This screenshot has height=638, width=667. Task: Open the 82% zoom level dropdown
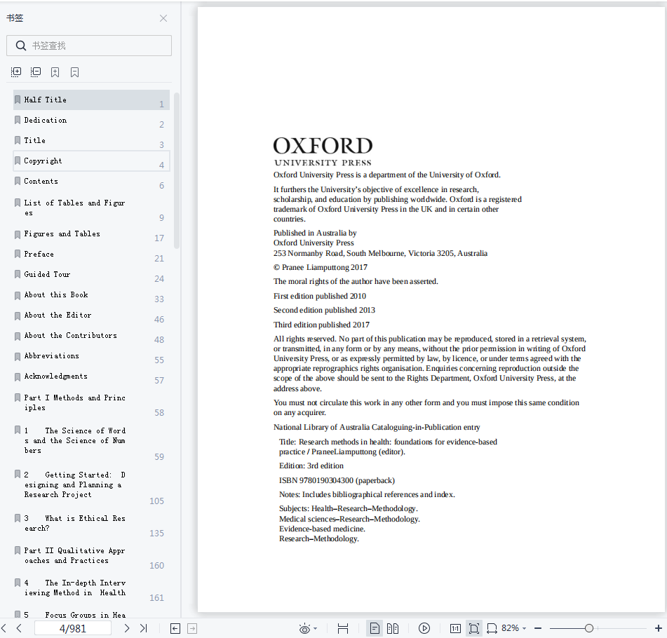pyautogui.click(x=514, y=628)
